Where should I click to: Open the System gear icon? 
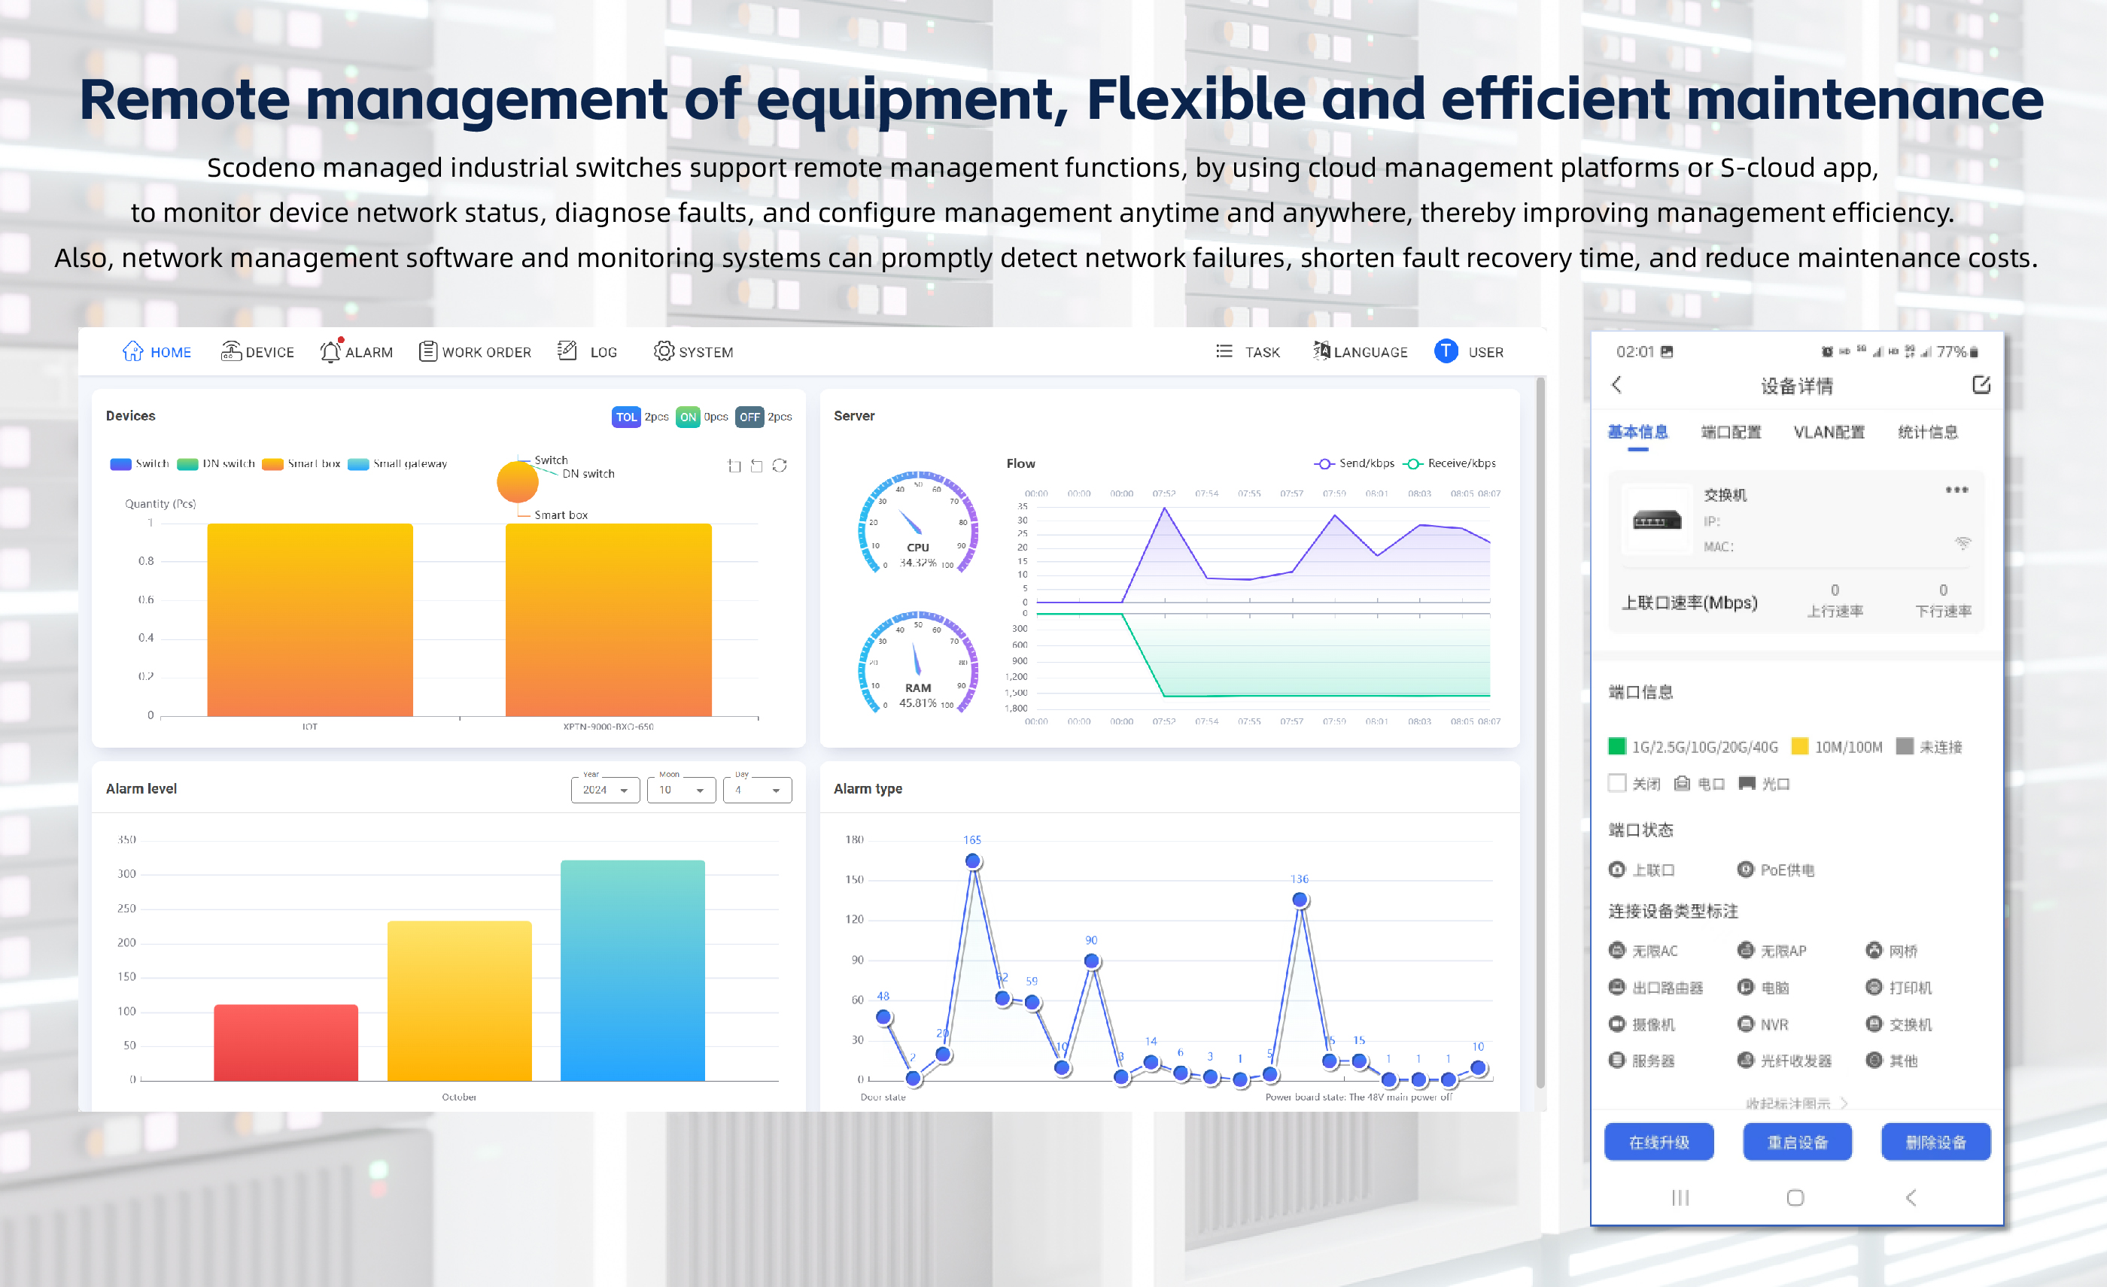pyautogui.click(x=663, y=351)
